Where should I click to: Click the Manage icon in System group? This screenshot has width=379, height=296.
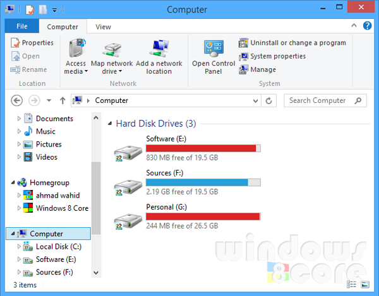pos(244,69)
